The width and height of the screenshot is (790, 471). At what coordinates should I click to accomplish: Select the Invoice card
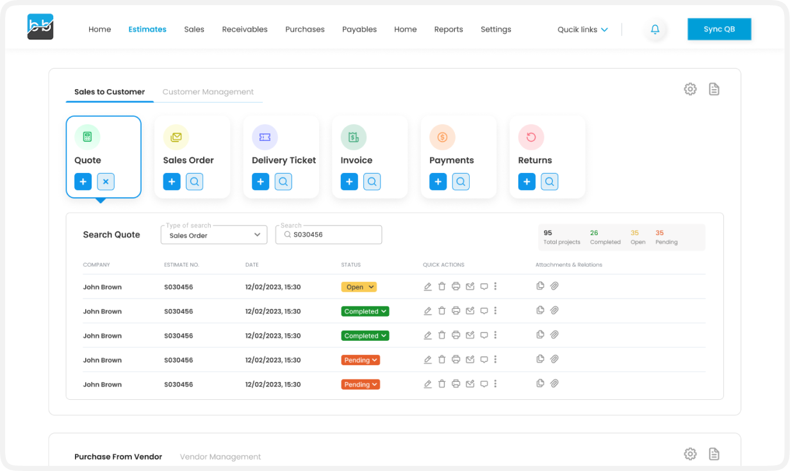point(370,157)
